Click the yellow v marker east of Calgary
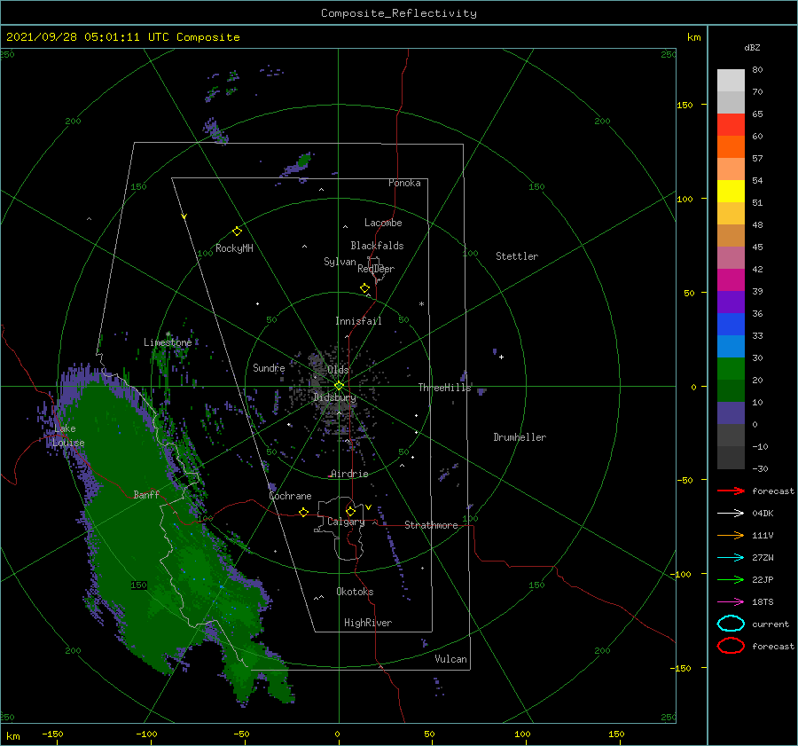Viewport: 798px width, 746px height. (368, 507)
